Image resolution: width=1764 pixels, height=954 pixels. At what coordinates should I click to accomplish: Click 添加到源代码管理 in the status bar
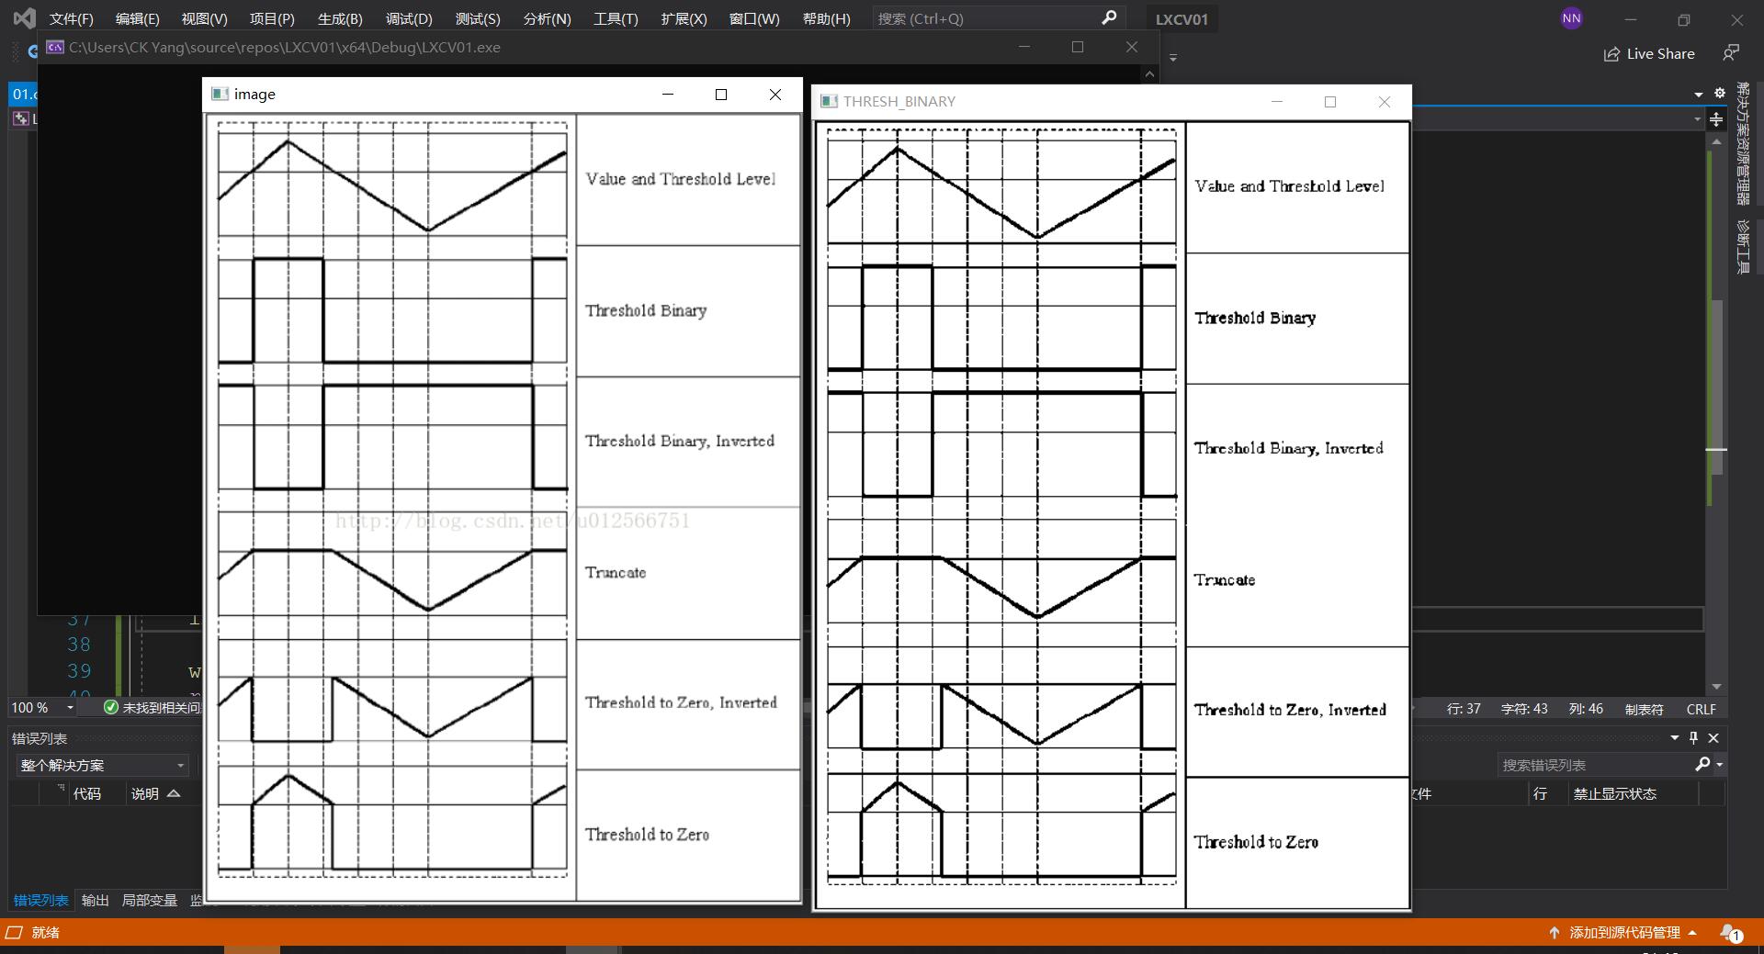[x=1624, y=932]
